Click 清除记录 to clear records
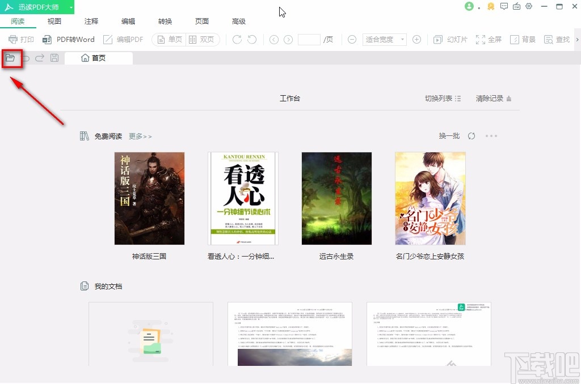The width and height of the screenshot is (581, 384). (494, 99)
